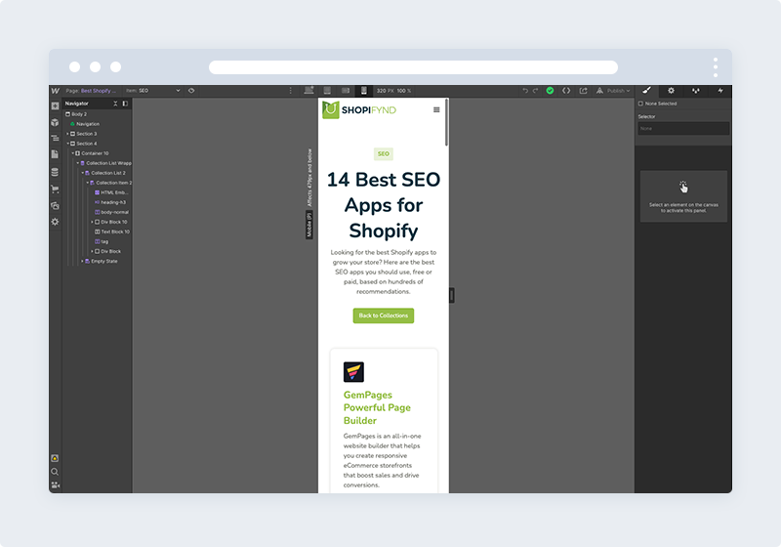This screenshot has height=547, width=781.
Task: Click GemPages Powerful Page Builder heading
Action: click(377, 407)
